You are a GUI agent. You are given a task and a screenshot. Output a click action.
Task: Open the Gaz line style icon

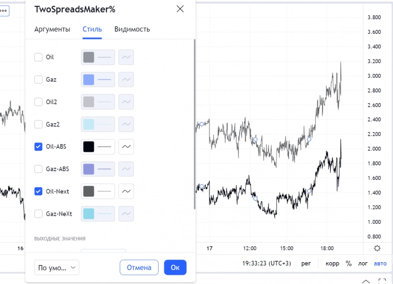click(x=126, y=79)
